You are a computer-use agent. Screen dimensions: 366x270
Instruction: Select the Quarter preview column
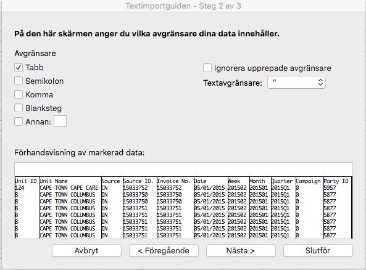click(x=283, y=208)
